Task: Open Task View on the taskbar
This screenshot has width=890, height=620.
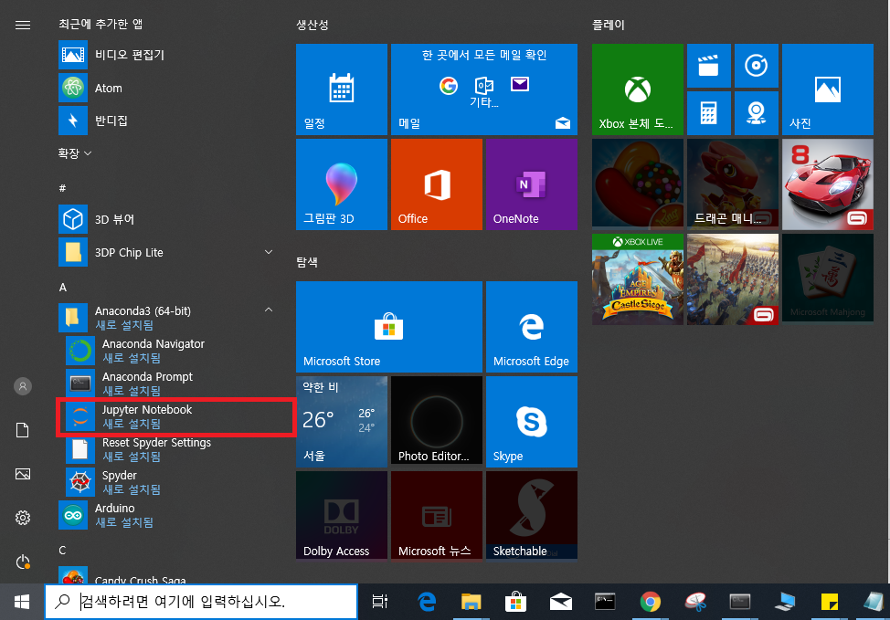Action: point(380,601)
